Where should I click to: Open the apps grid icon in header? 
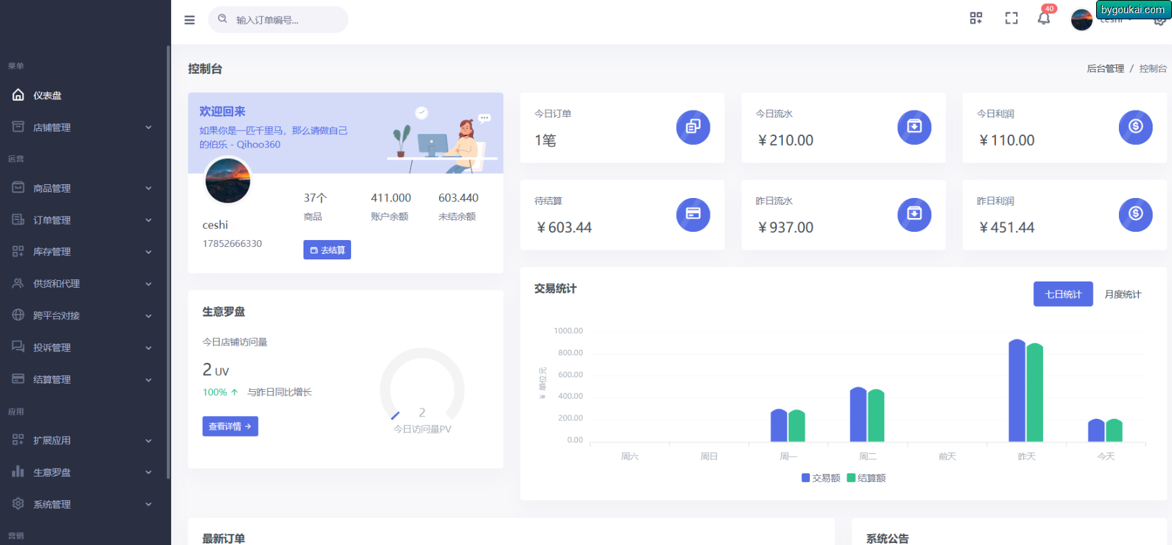click(976, 19)
